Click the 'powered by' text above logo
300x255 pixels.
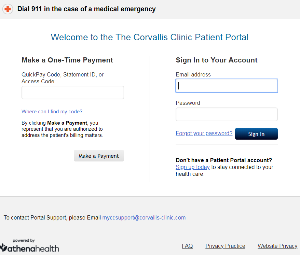(x=24, y=240)
